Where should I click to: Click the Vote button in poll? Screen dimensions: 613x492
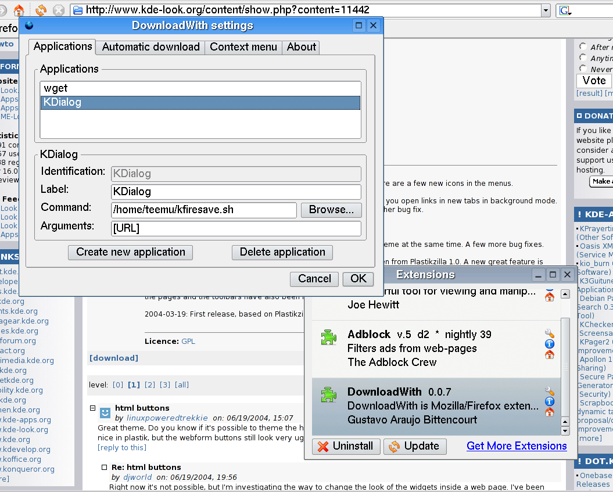pyautogui.click(x=594, y=81)
